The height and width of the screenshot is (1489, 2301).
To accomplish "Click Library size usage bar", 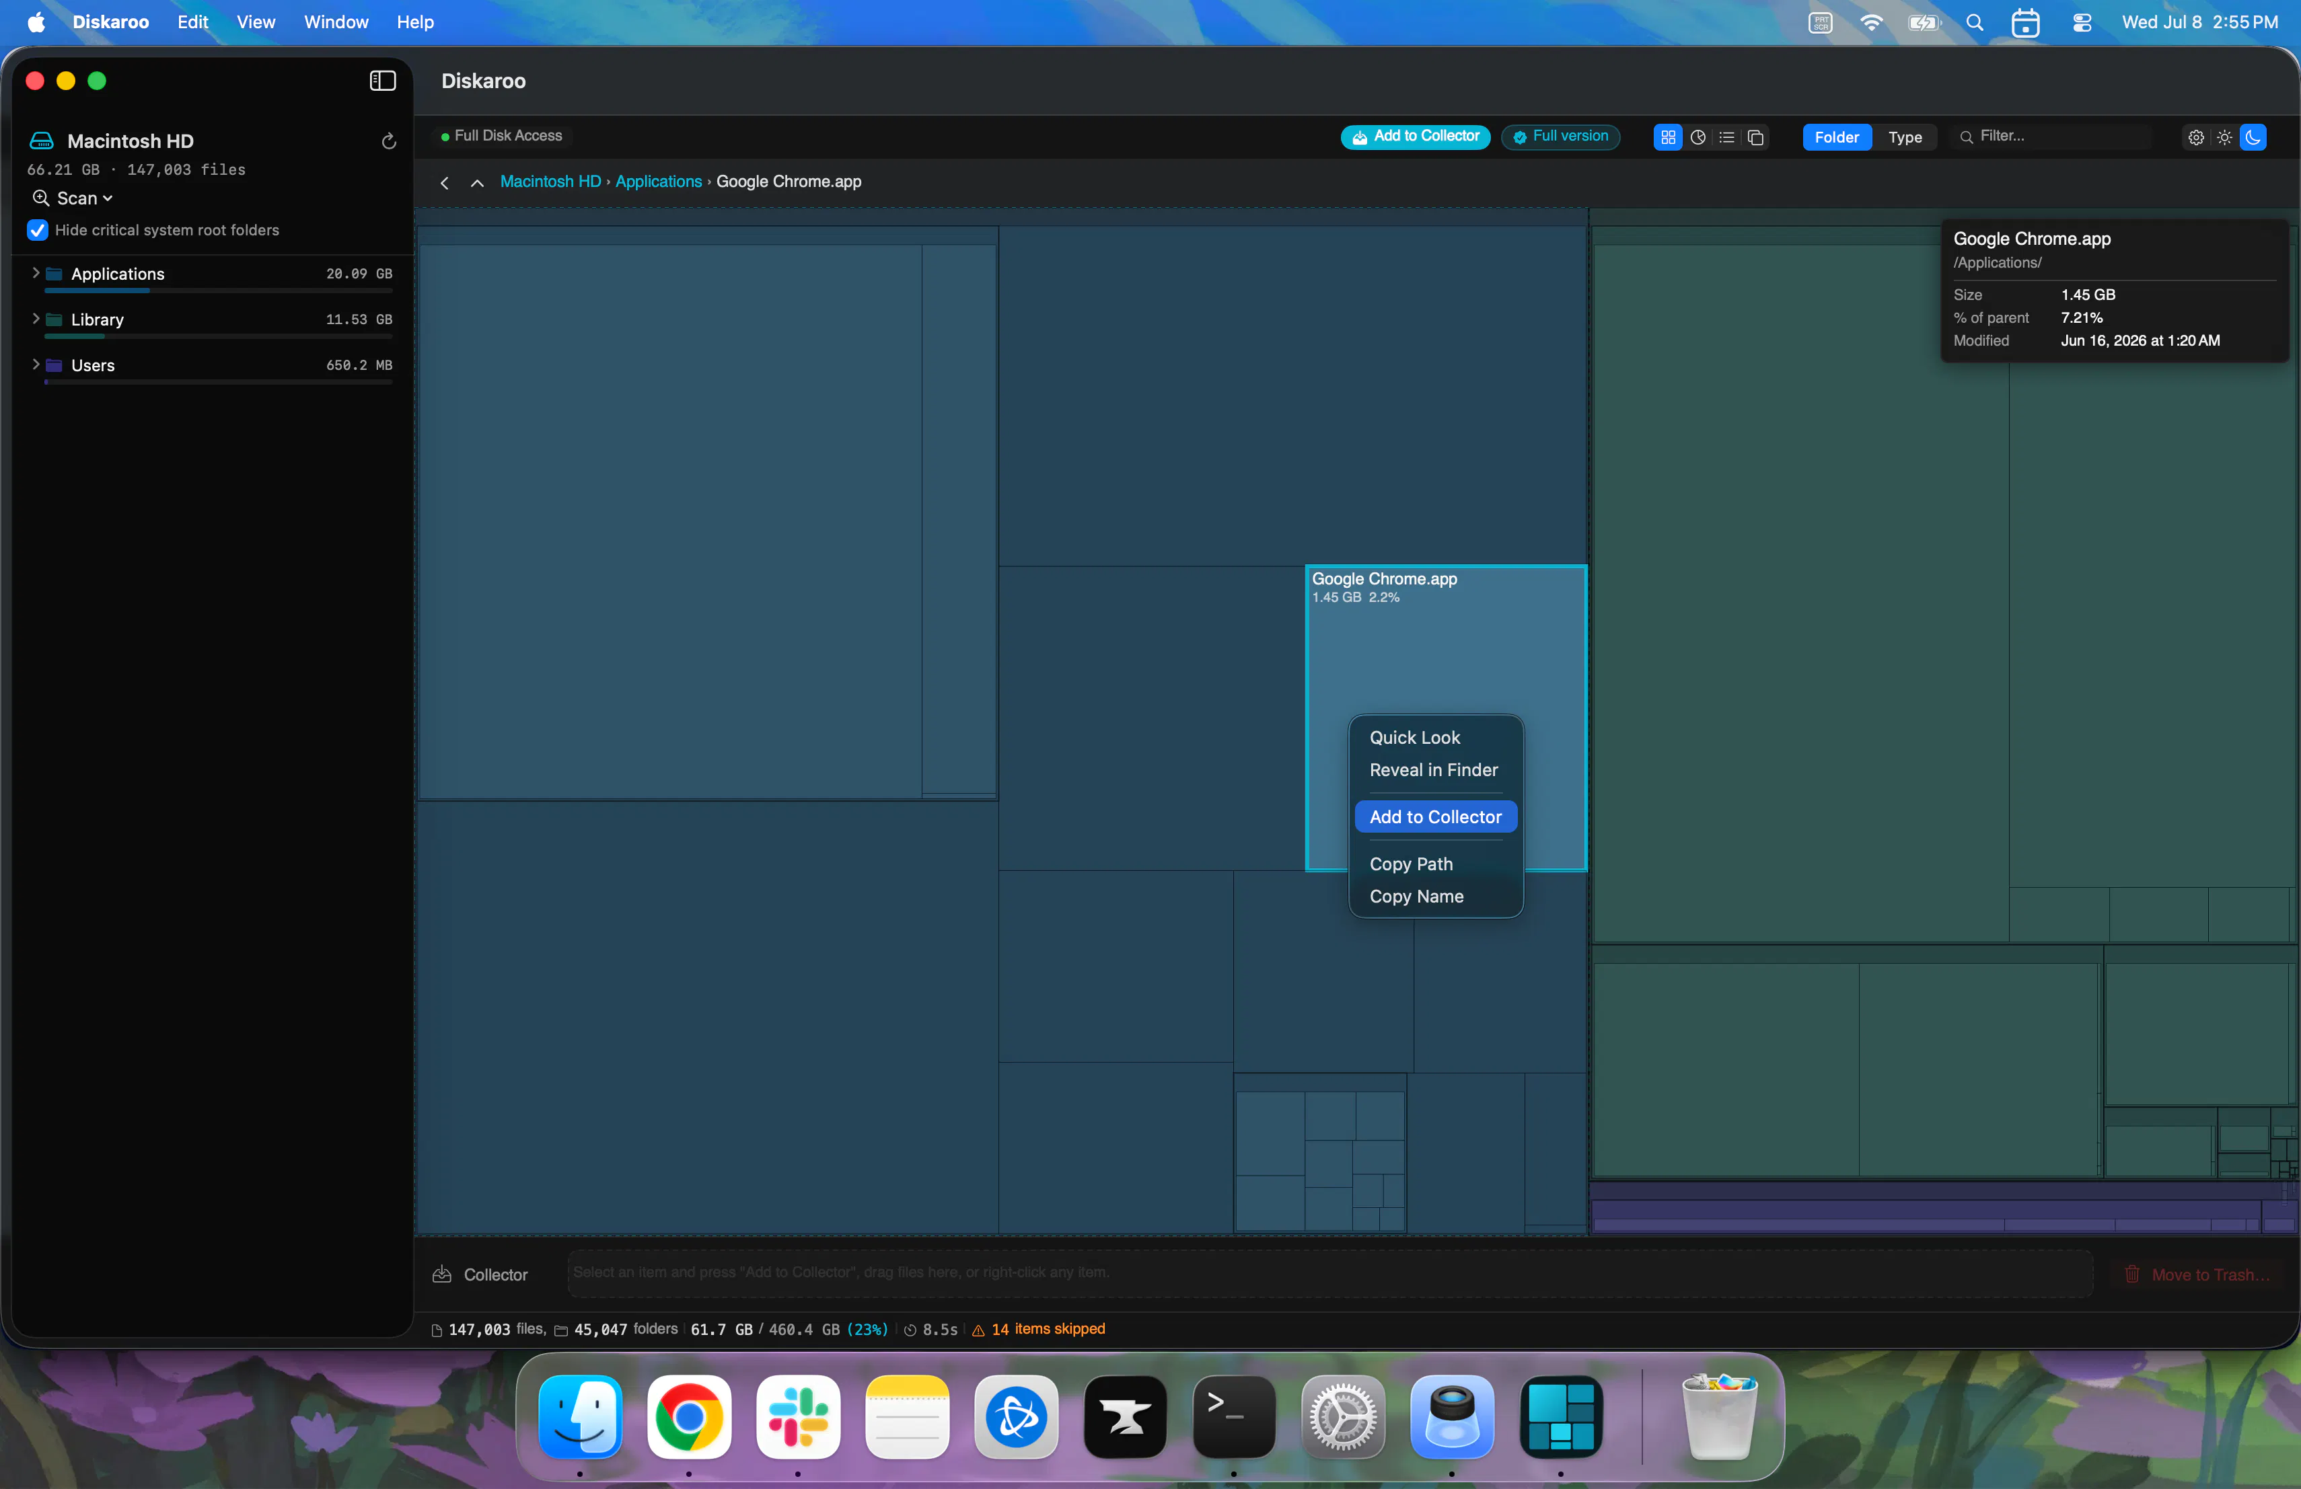I will click(219, 336).
